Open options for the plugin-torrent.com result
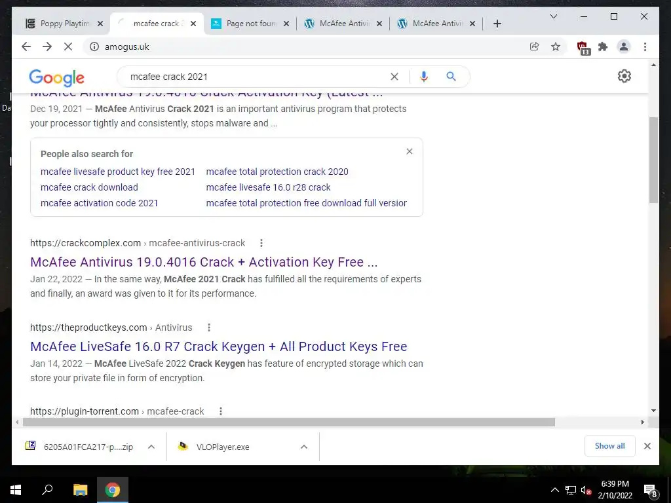 (x=221, y=411)
